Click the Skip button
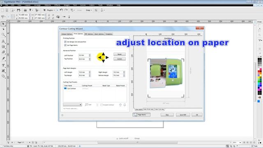263x148 pixels. coord(167,115)
